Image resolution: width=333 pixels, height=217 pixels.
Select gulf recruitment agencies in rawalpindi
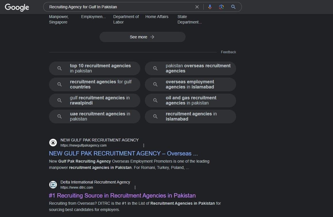[x=95, y=100]
